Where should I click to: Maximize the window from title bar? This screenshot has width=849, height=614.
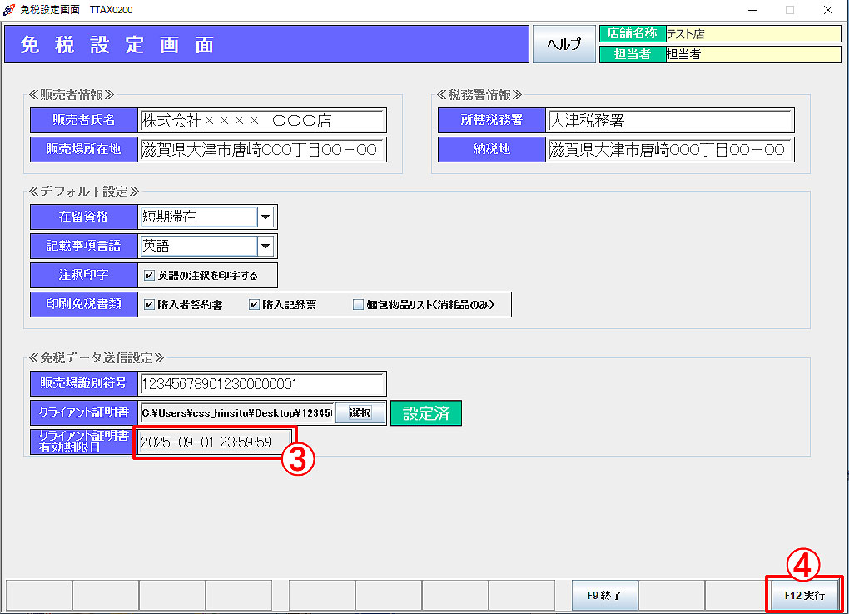click(x=789, y=10)
